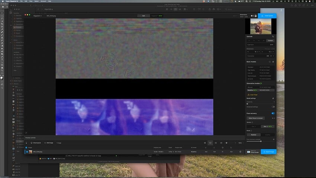
Task: Open the zoom percentage dropdown
Action: (x=241, y=143)
